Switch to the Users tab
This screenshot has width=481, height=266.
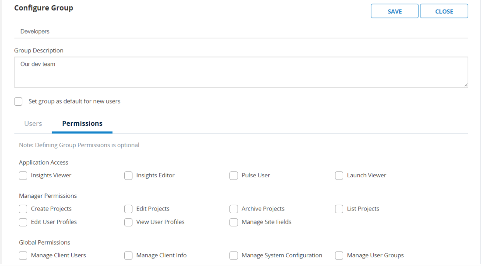(x=33, y=124)
